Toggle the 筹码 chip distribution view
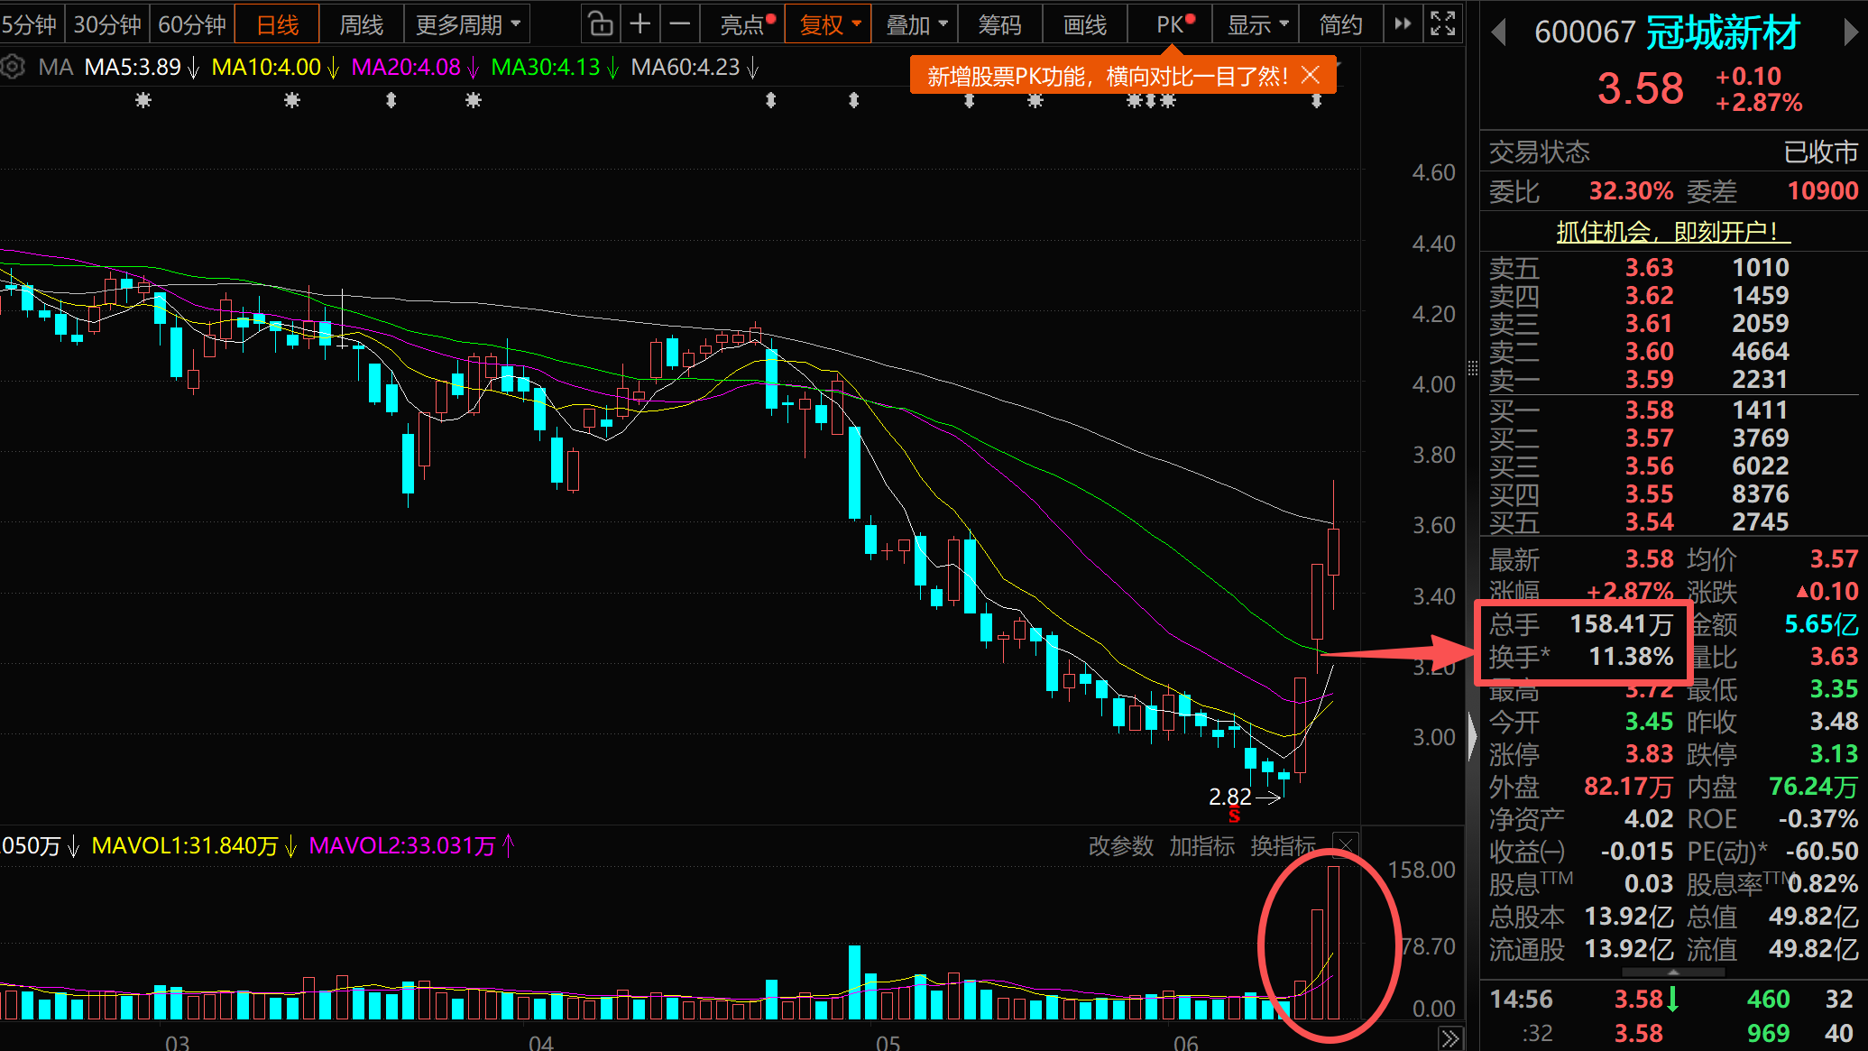Screen dimensions: 1868x1051 (999, 24)
